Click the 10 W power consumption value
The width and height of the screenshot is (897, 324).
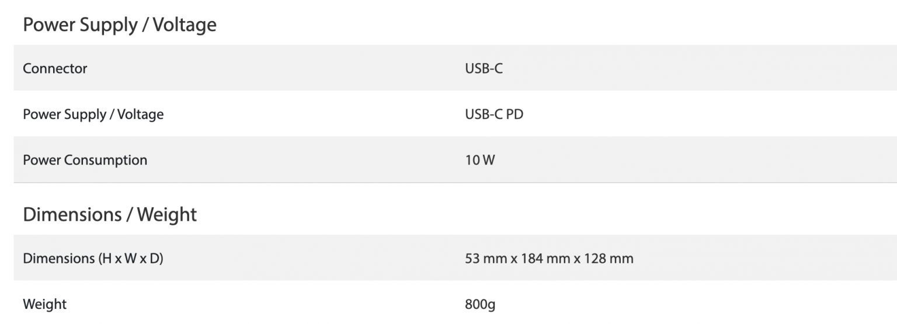pos(479,159)
